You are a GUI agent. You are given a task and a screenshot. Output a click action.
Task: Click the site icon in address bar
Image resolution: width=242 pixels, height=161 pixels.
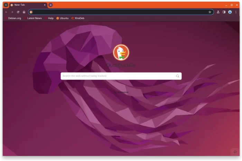tap(31, 12)
